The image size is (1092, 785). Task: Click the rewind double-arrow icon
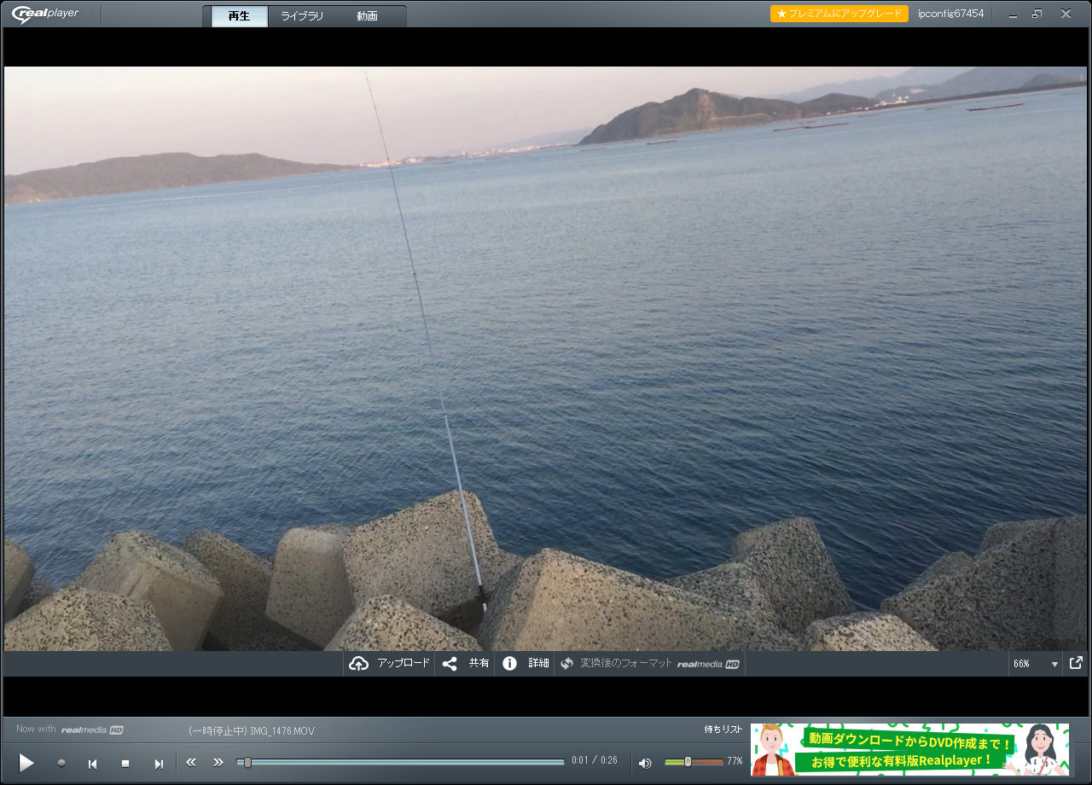click(191, 762)
